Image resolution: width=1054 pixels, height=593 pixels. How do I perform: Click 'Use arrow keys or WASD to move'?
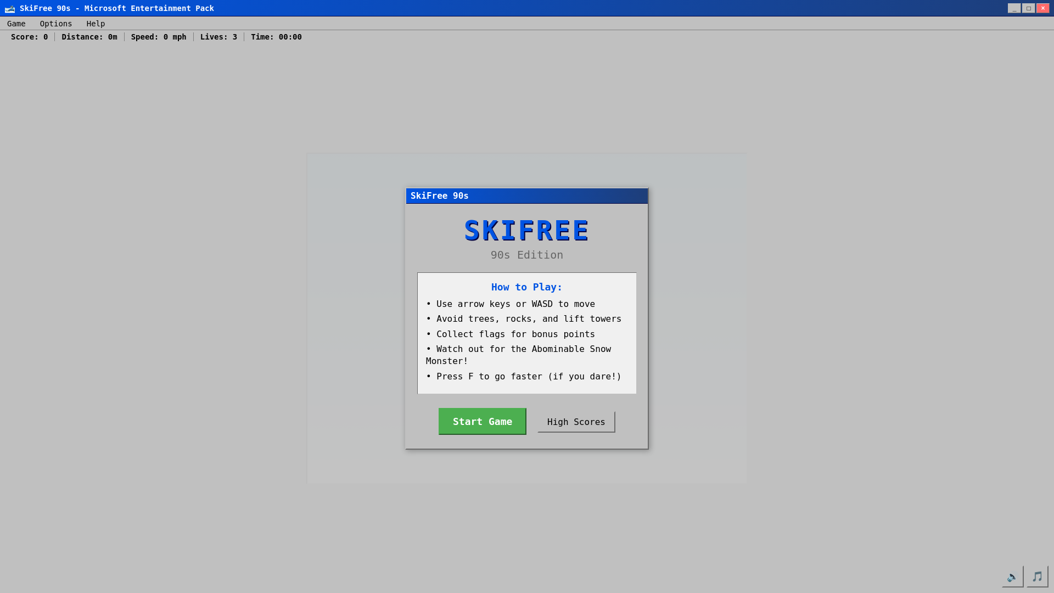pos(511,304)
